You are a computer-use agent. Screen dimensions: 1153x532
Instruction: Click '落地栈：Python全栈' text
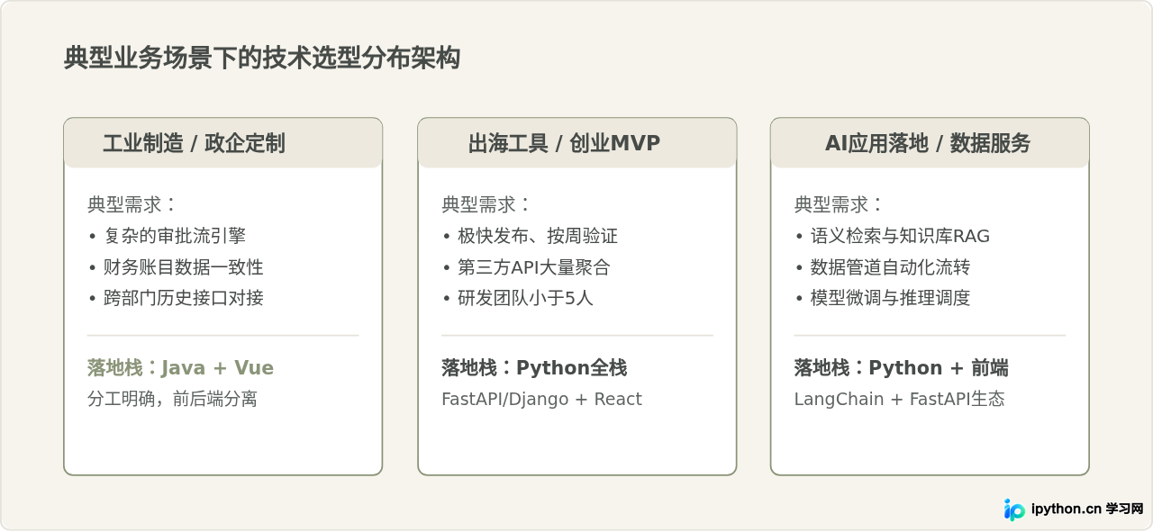pyautogui.click(x=534, y=367)
